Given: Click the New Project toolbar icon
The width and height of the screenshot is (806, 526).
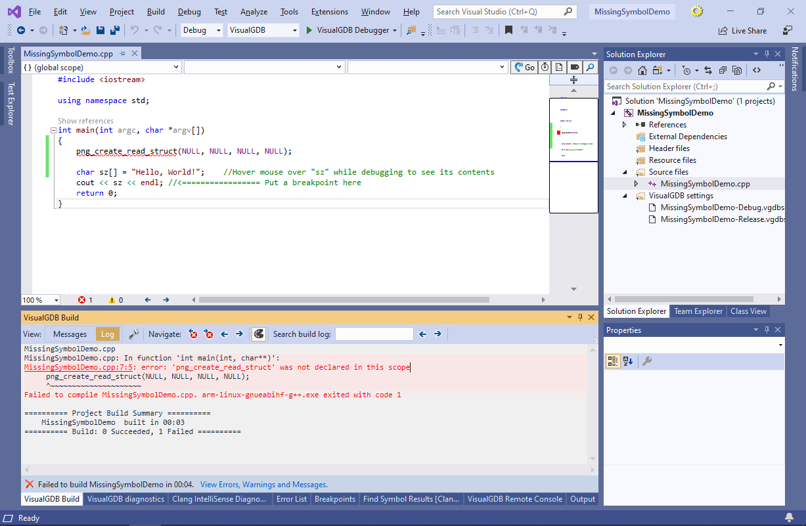Looking at the screenshot, I should click(63, 30).
